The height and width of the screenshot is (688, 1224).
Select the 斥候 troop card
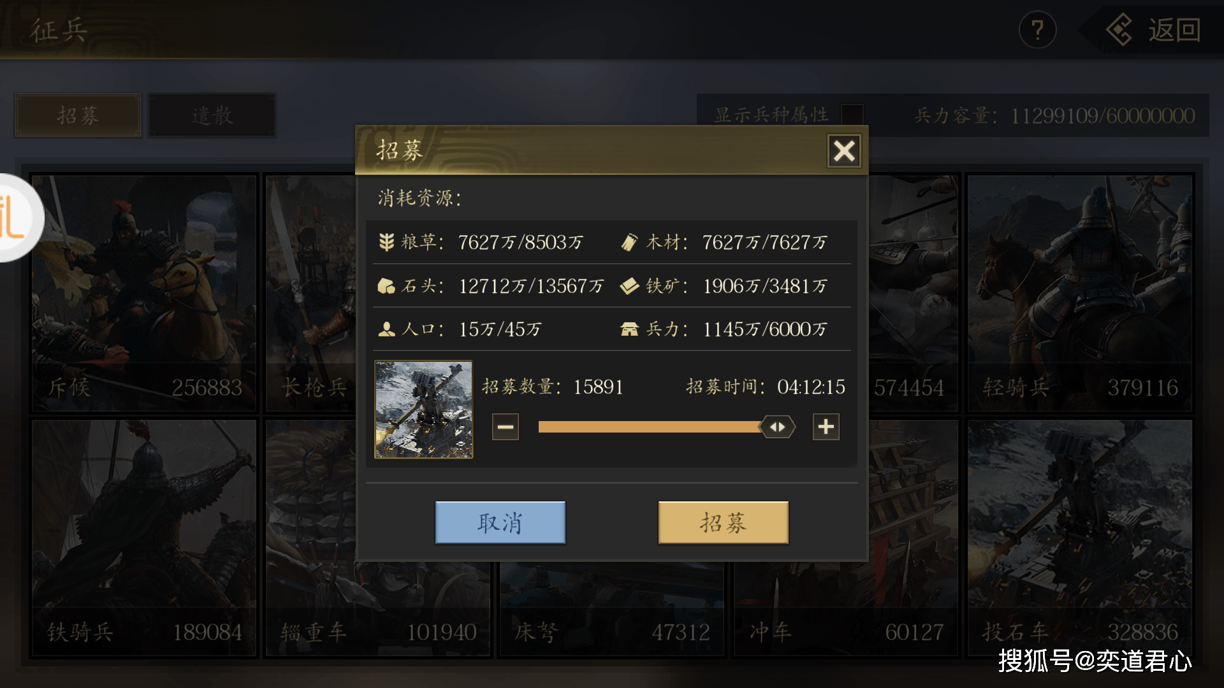coord(145,293)
